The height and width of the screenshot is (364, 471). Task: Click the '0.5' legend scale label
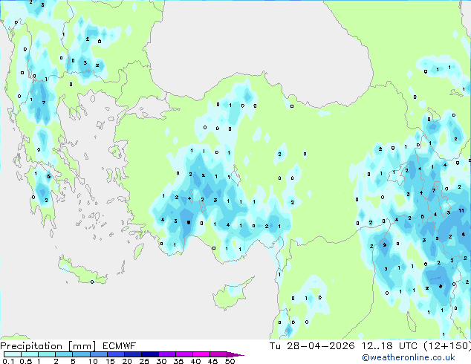point(26,361)
